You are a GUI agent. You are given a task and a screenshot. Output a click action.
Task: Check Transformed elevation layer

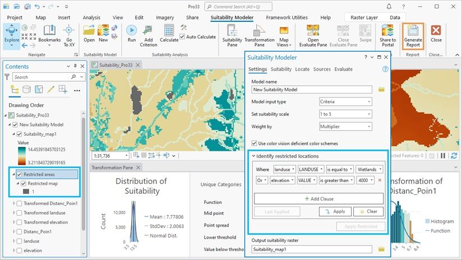19,222
